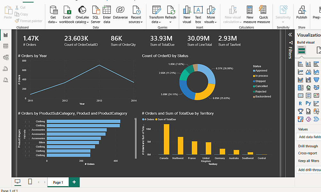
Task: Switch to desktop layout view
Action: [18, 182]
